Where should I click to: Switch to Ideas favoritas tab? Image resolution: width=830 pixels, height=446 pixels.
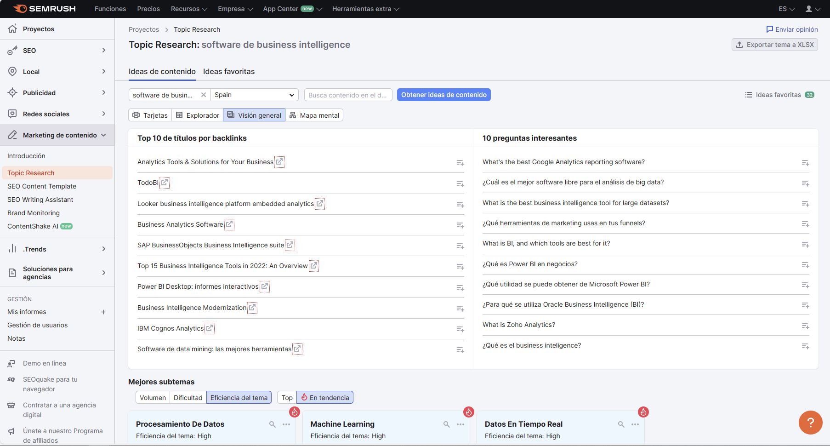tap(229, 71)
